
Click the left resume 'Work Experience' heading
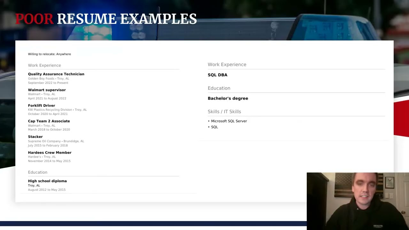pos(44,65)
